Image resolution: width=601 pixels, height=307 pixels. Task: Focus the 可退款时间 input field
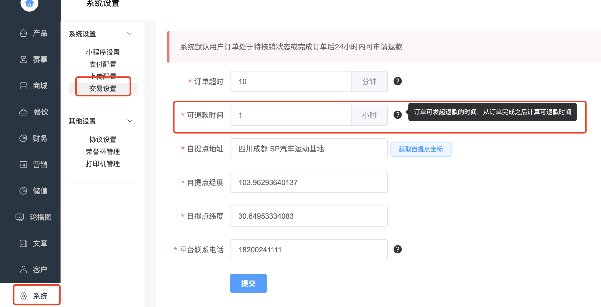click(291, 115)
